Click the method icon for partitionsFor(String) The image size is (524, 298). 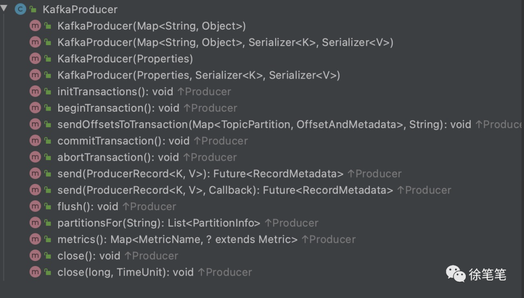coord(35,222)
